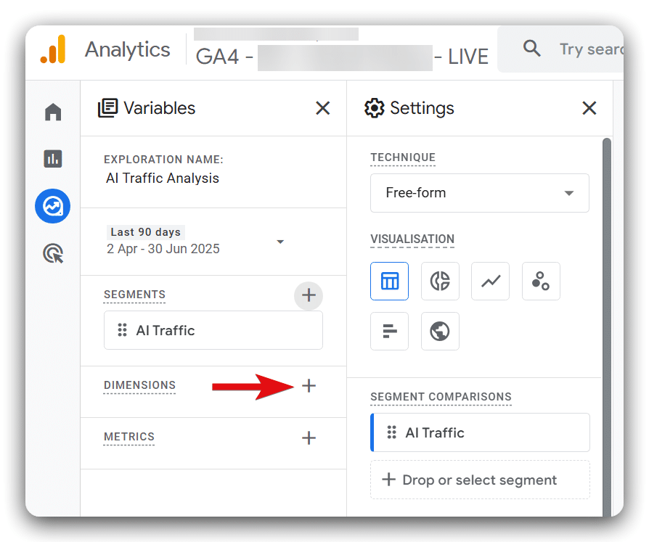Open Reports from the left sidebar
649x542 pixels.
[53, 159]
